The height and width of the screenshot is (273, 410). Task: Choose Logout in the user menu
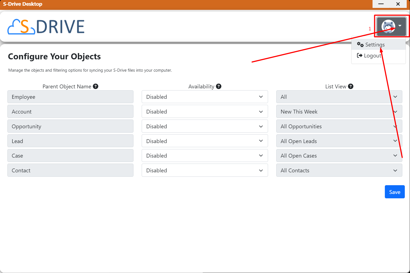point(372,56)
